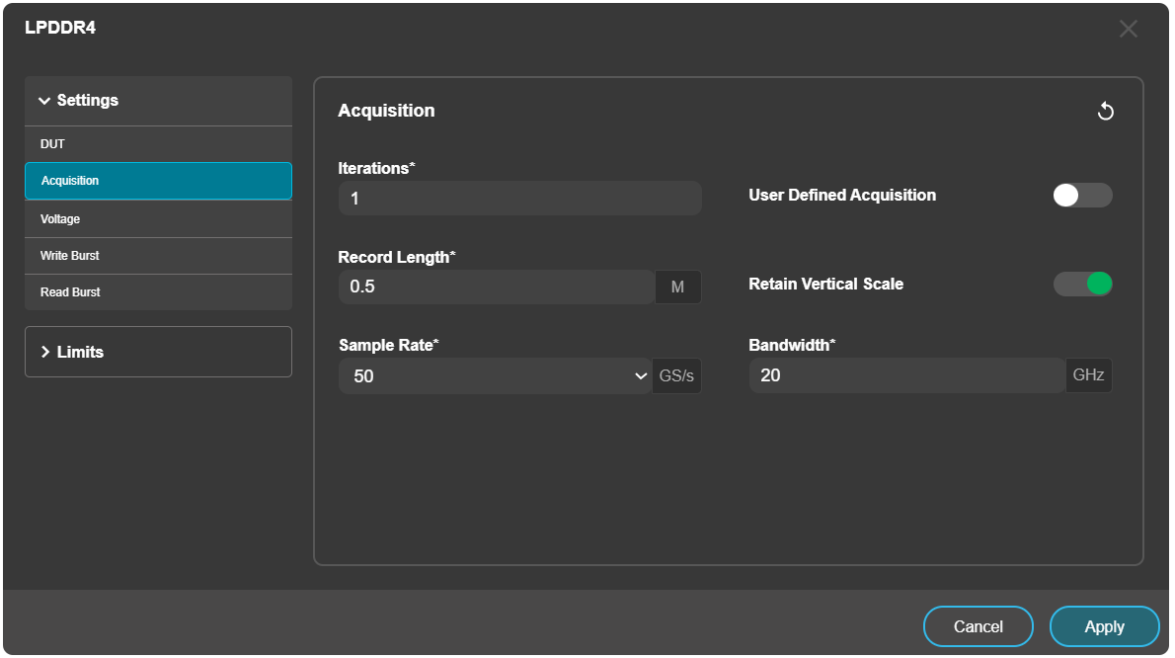The height and width of the screenshot is (658, 1175).
Task: Focus the Record Length value field
Action: (496, 288)
